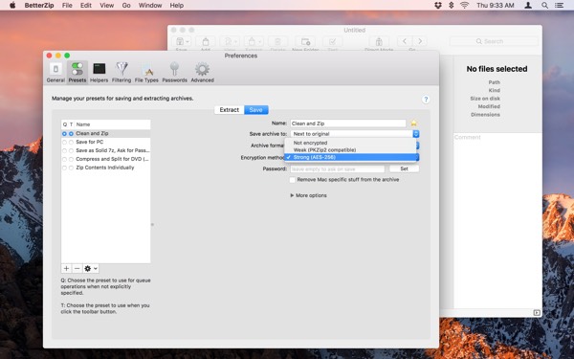
Task: Open the Window menu
Action: 150,5
